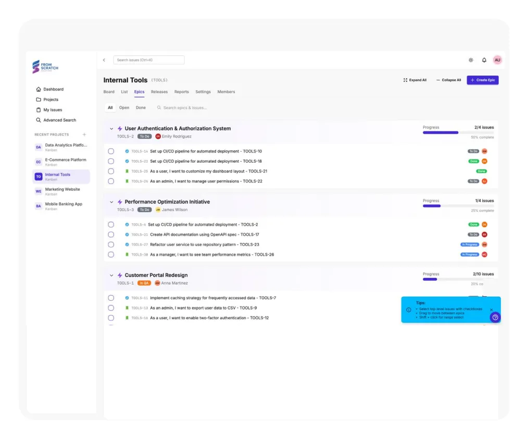Switch to the Releases tab
Viewport: 528px width, 439px height.
[x=159, y=92]
